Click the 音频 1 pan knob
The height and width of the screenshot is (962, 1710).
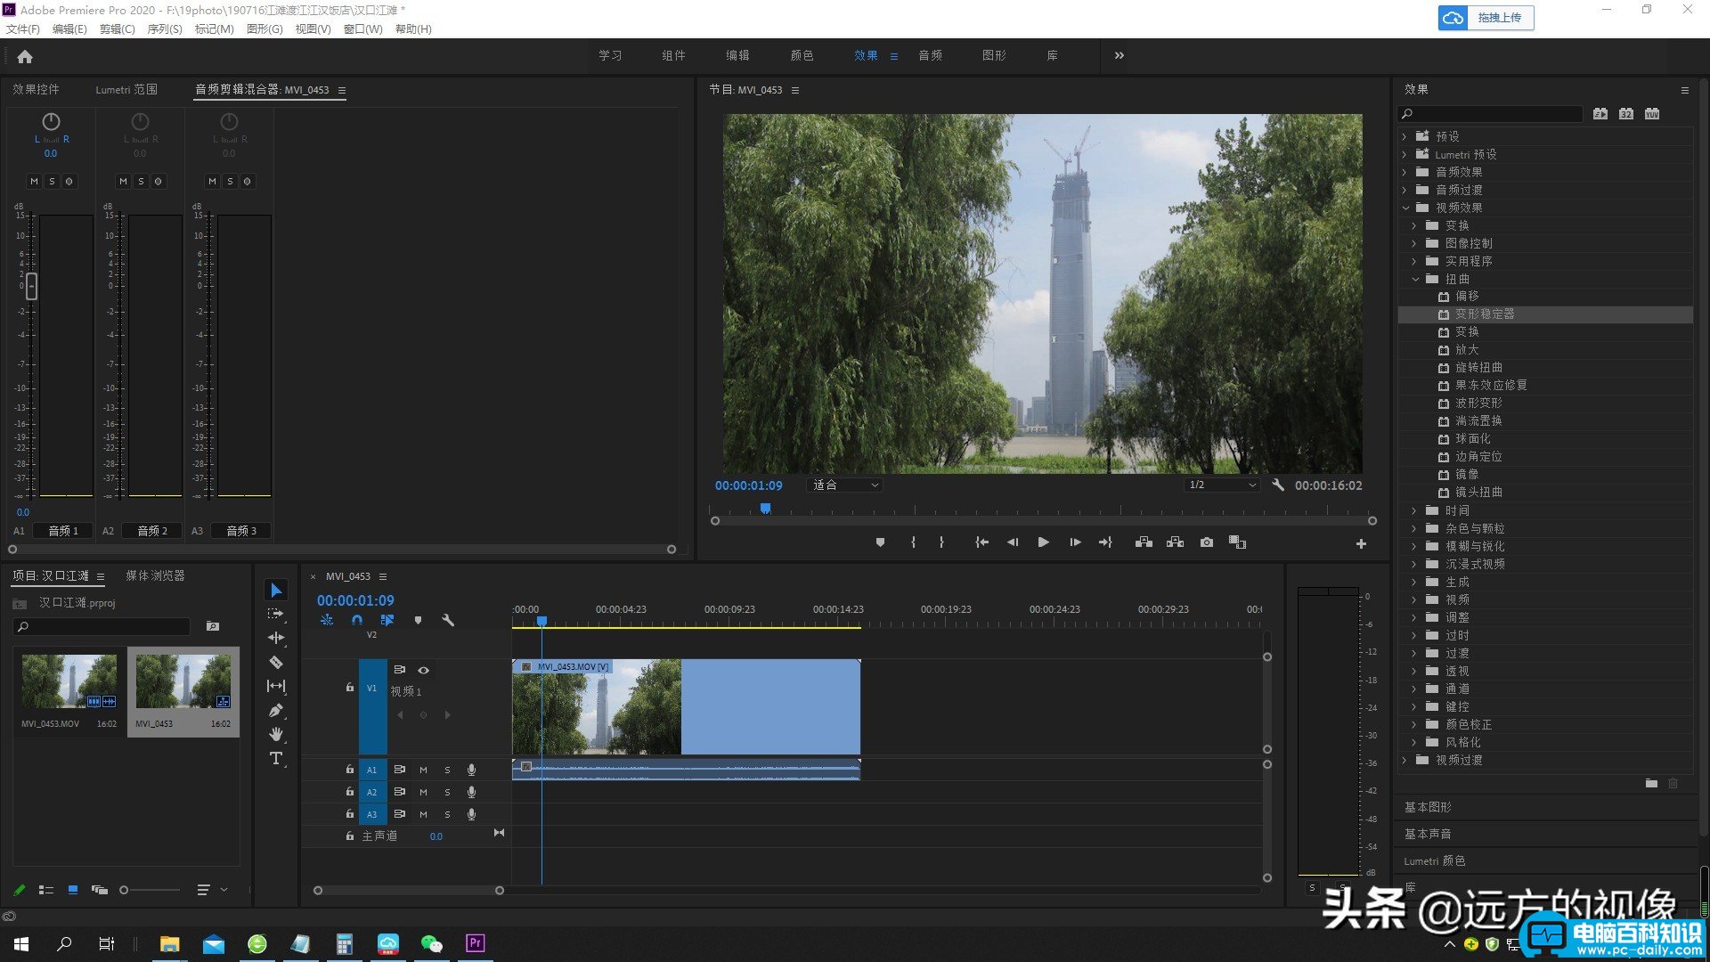[x=51, y=121]
